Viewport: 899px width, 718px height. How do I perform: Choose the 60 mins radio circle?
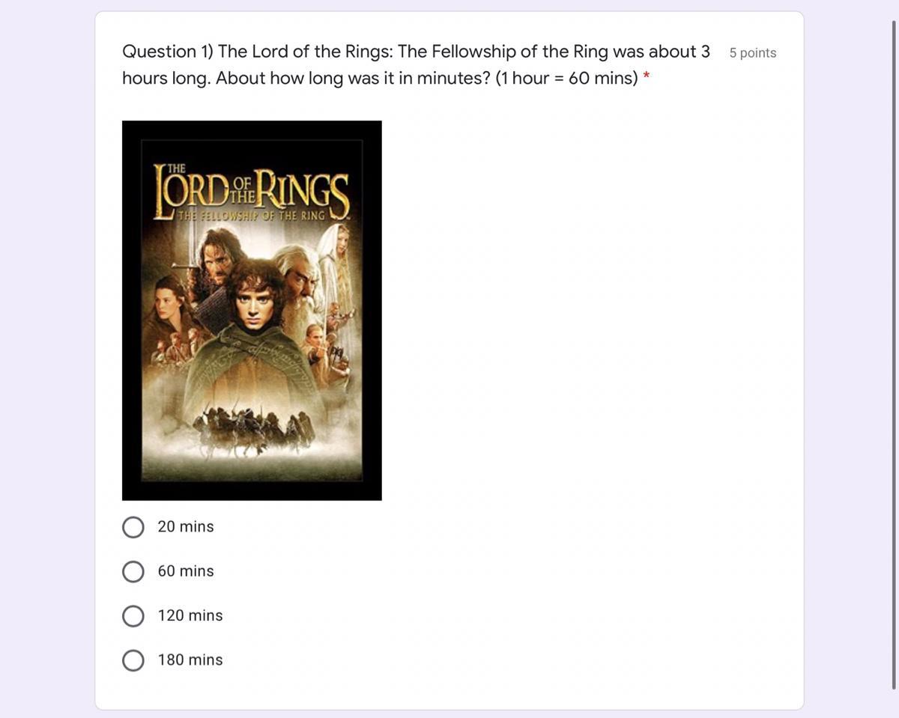click(133, 572)
